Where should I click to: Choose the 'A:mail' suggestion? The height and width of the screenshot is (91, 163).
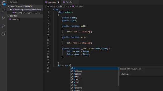pos(94,77)
